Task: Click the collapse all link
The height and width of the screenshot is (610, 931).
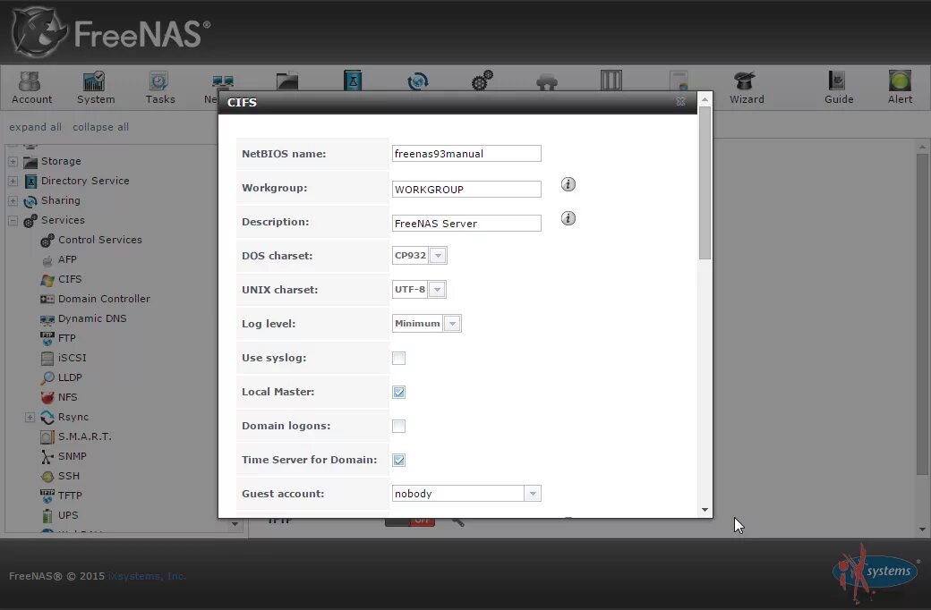Action: pyautogui.click(x=100, y=127)
